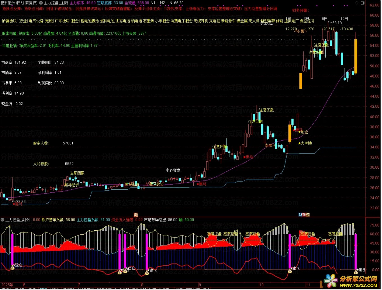
Task: Select the 锂电池概念 concept tag
Action: tap(90, 21)
